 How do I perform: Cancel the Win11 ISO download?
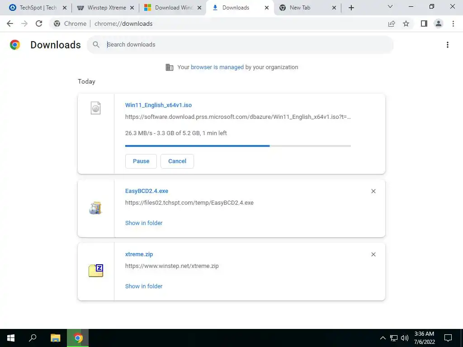(177, 161)
